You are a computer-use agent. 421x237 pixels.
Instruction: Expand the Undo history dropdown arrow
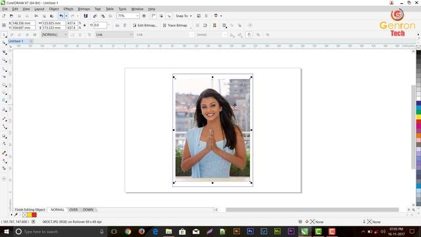click(x=66, y=16)
